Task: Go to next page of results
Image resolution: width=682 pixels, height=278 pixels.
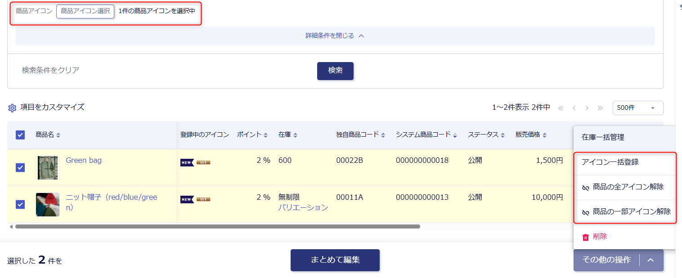Action: coord(587,108)
